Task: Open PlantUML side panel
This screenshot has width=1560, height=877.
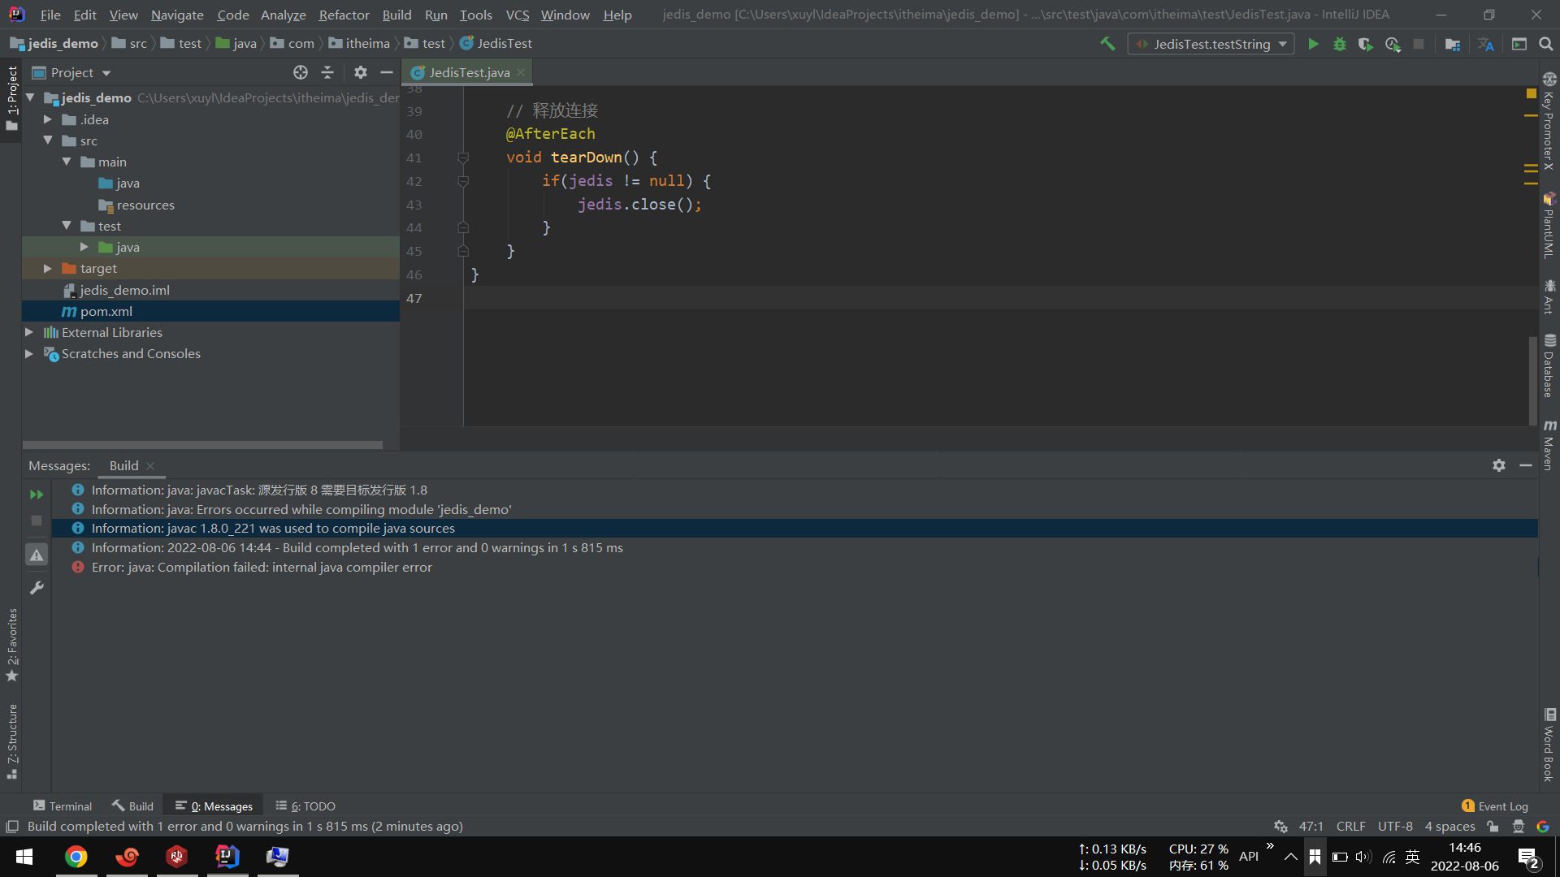Action: [x=1549, y=225]
